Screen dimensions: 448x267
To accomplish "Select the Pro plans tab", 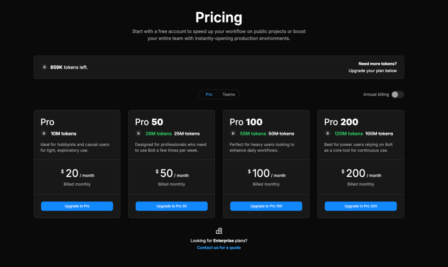I will (209, 94).
